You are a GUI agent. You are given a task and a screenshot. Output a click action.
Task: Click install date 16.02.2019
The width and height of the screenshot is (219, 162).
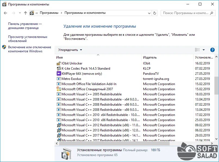click(x=202, y=63)
